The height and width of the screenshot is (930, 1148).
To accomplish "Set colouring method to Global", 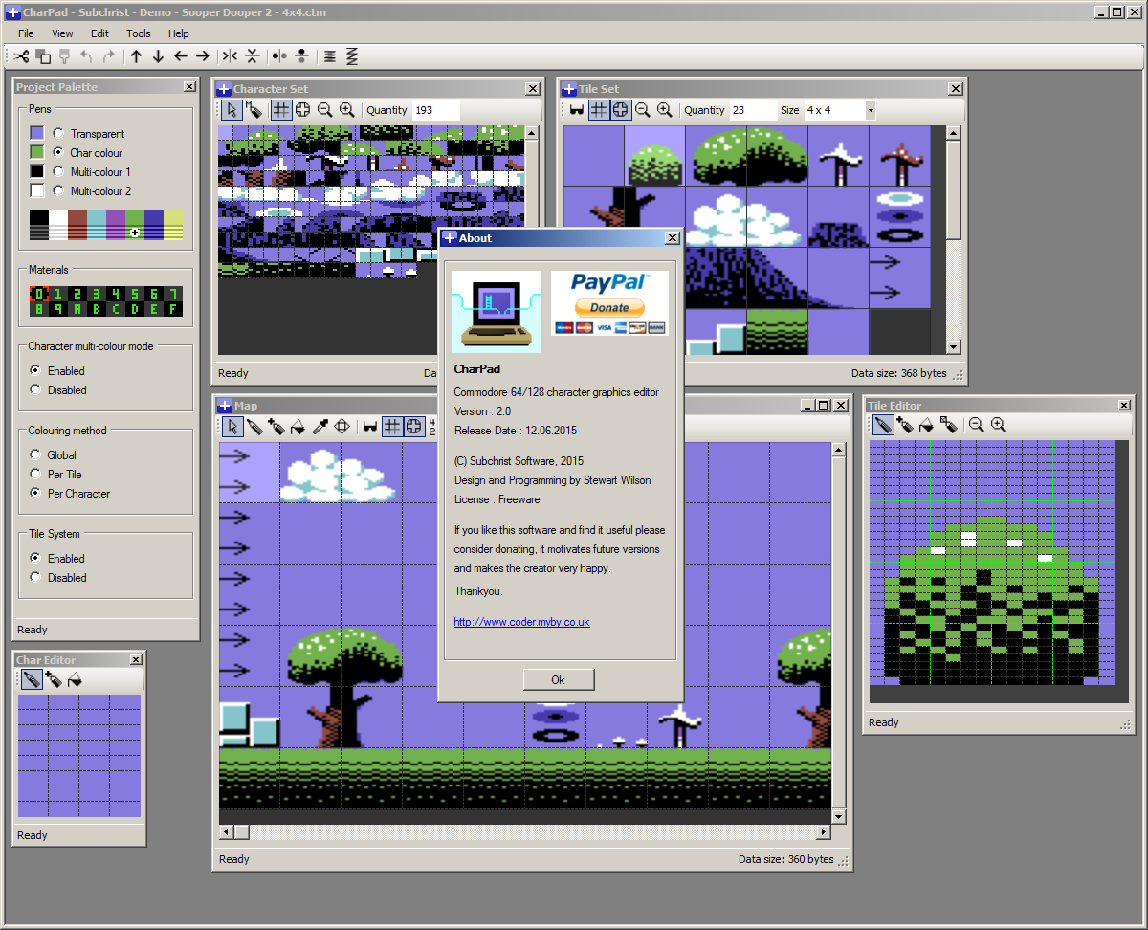I will pos(35,454).
